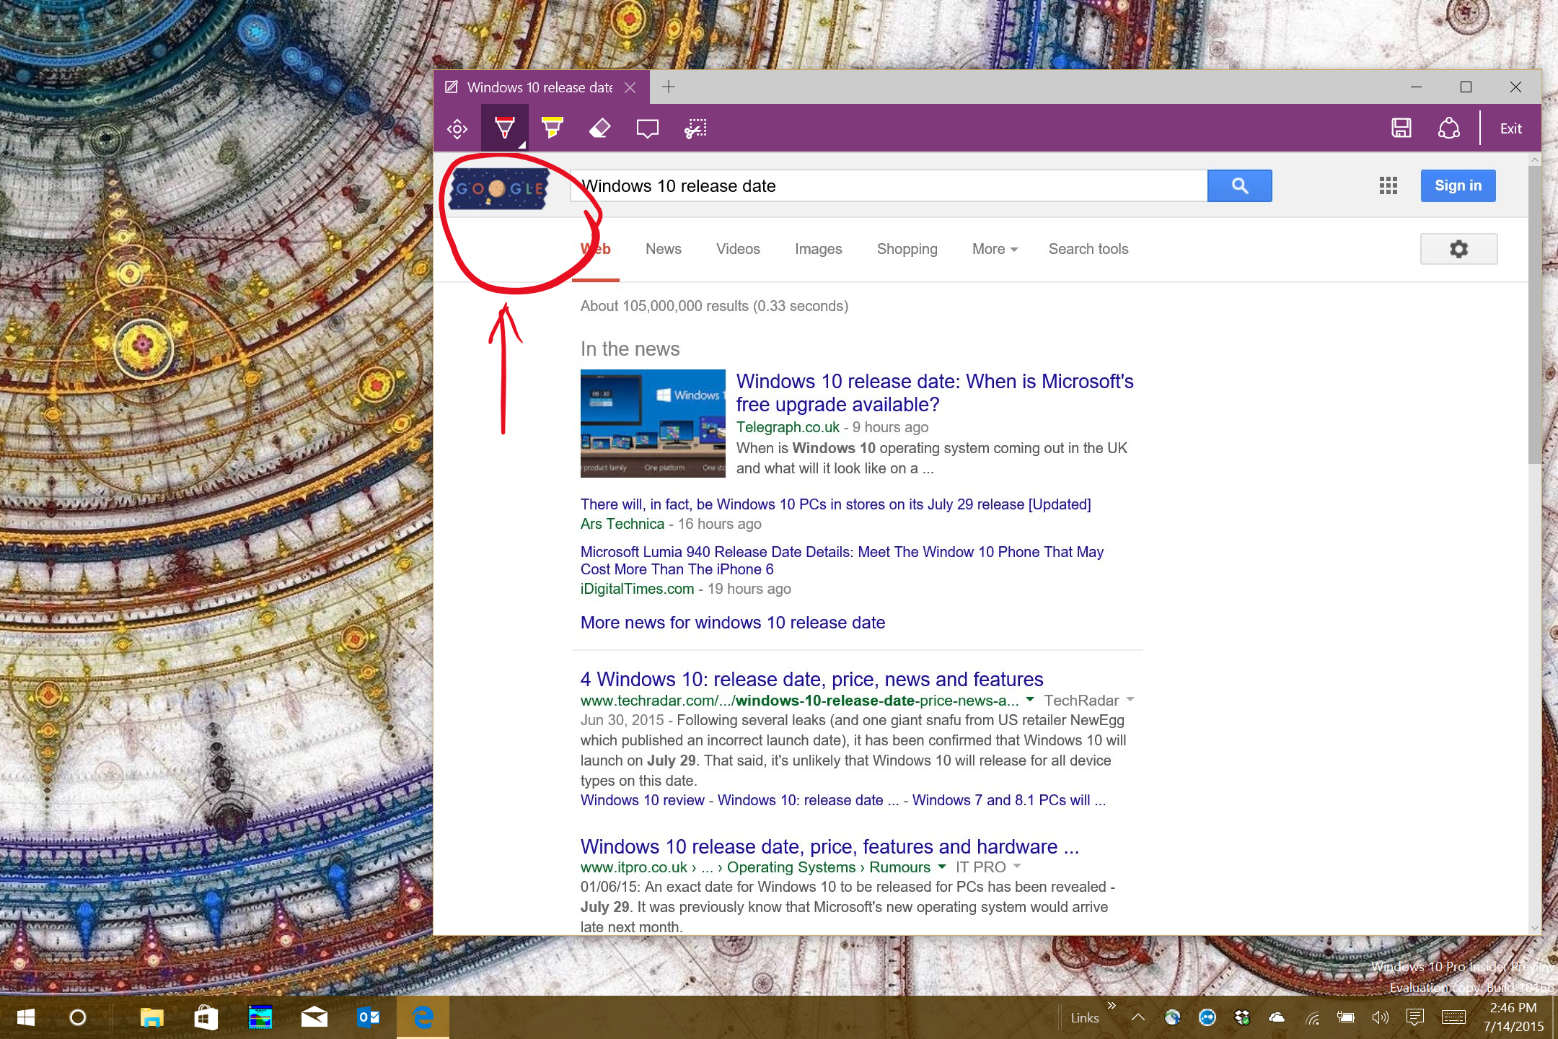Open the Store from taskbar
Viewport: 1558px width, 1039px height.
206,1017
